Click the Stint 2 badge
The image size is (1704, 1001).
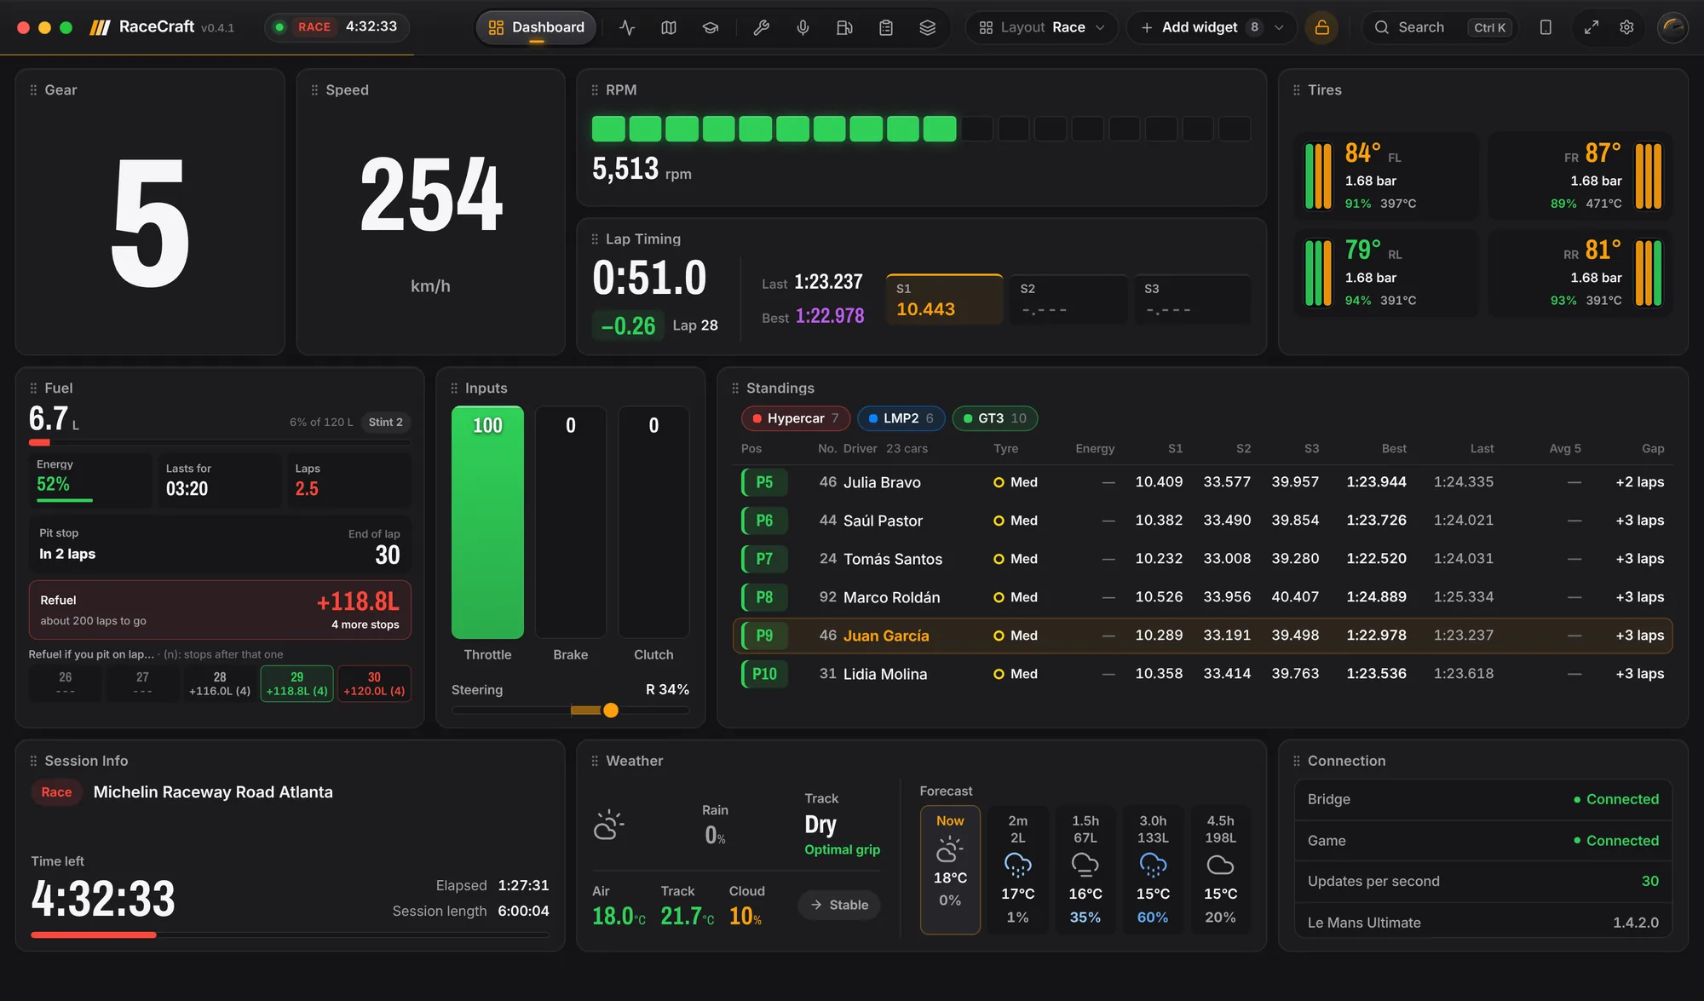pyautogui.click(x=385, y=423)
